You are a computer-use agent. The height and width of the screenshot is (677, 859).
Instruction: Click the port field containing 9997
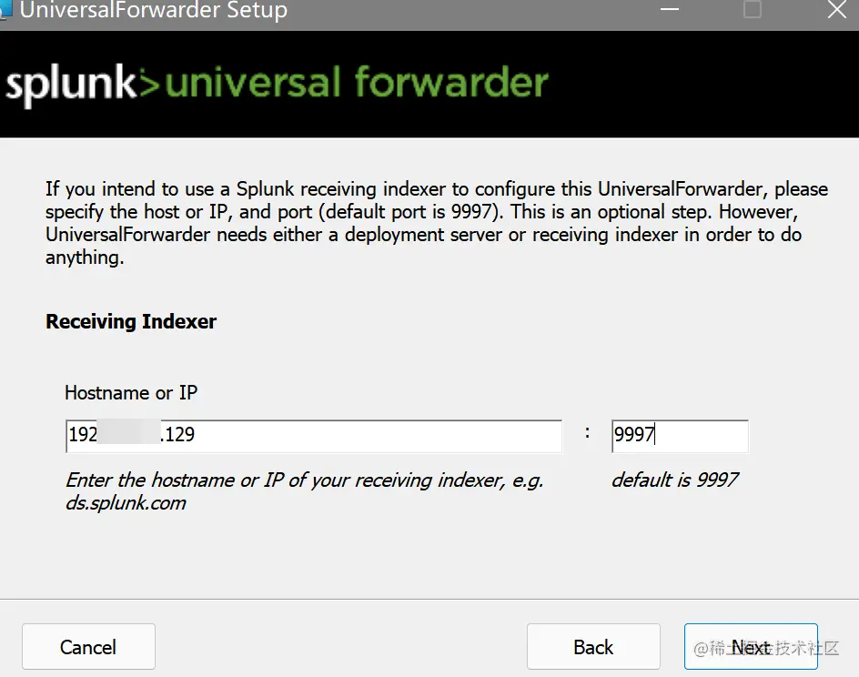[680, 436]
